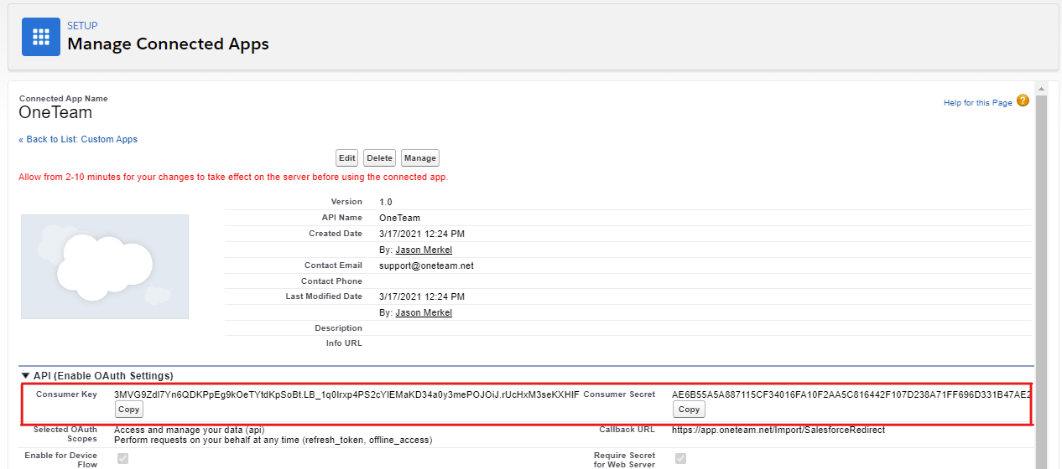Open Help for this Page link
The height and width of the screenshot is (469, 1062).
(978, 103)
